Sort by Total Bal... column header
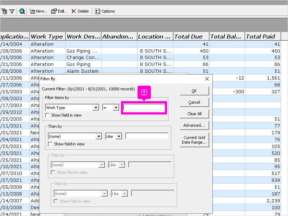The width and height of the screenshot is (288, 216). [x=227, y=36]
